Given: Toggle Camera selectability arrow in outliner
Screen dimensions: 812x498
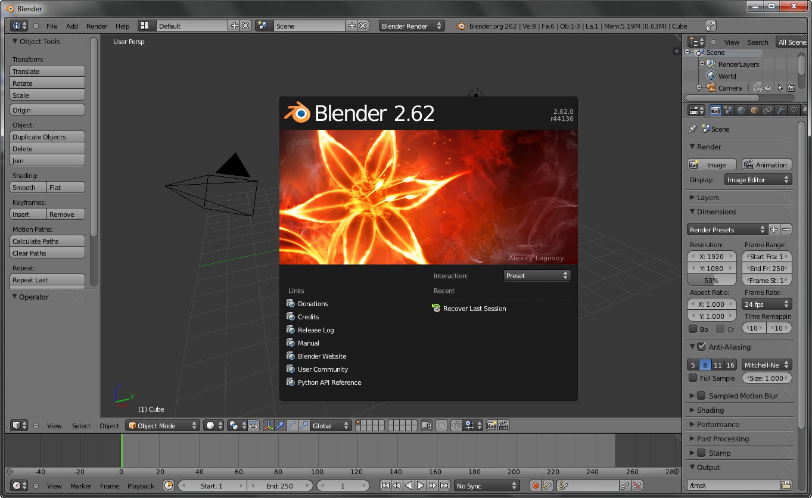Looking at the screenshot, I should pyautogui.click(x=780, y=88).
